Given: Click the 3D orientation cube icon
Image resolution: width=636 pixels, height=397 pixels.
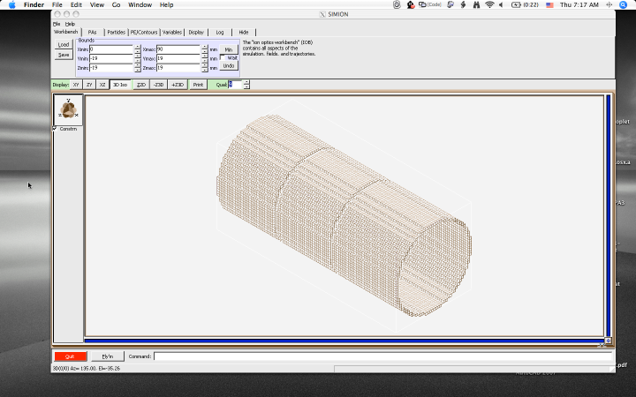Looking at the screenshot, I should click(x=68, y=109).
